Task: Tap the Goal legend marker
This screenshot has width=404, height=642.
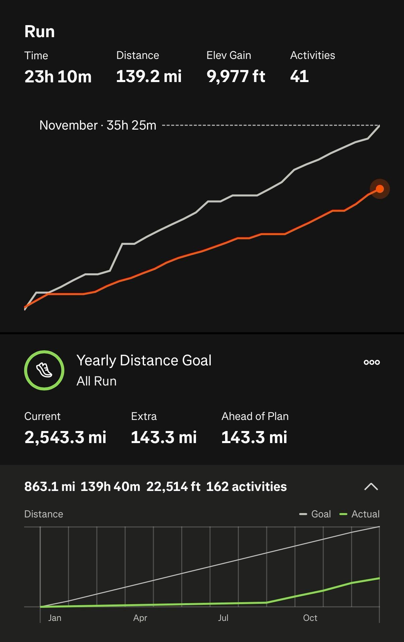Action: [x=303, y=514]
